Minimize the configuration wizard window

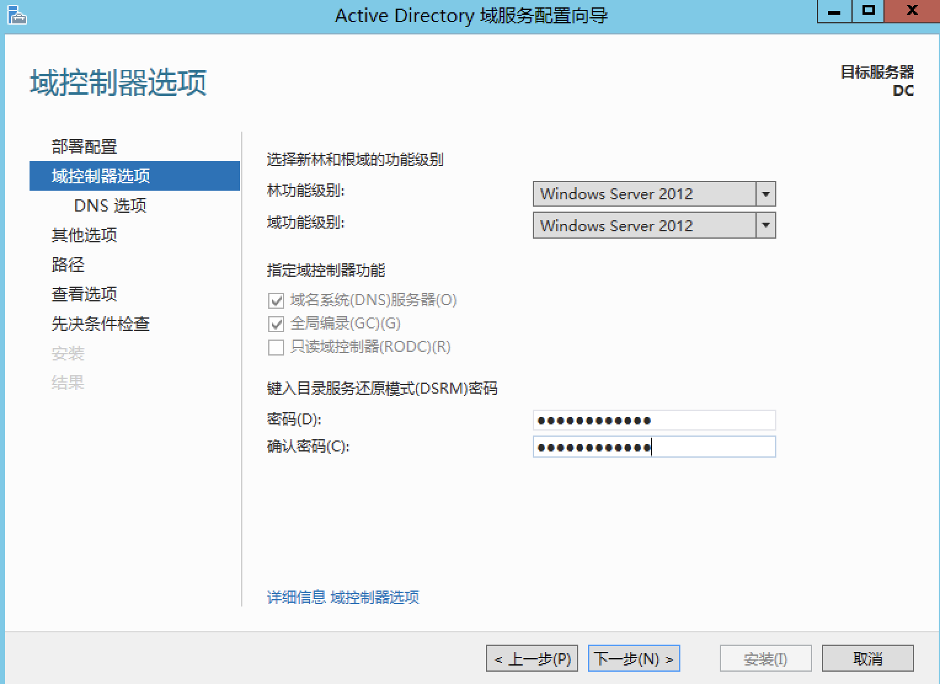click(834, 11)
